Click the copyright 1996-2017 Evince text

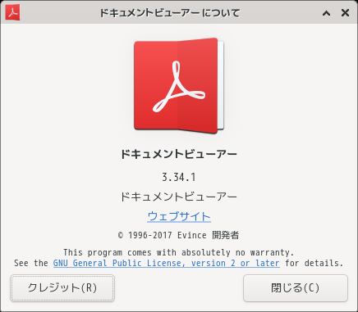coord(179,235)
